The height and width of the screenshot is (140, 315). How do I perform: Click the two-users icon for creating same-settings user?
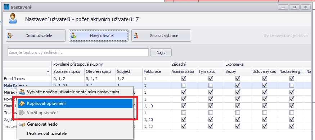[22, 92]
